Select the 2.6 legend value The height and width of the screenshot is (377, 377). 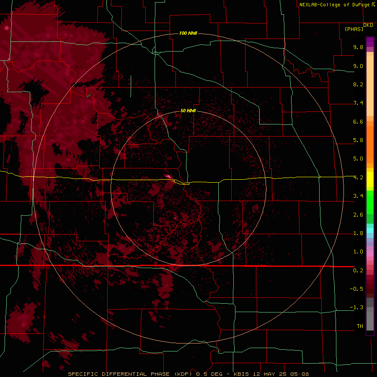point(358,215)
